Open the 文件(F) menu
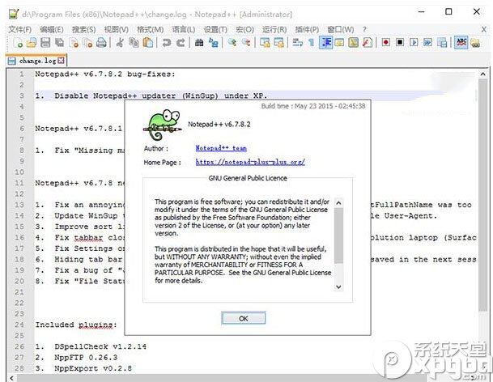Viewport: 493px width, 382px height. pos(19,30)
